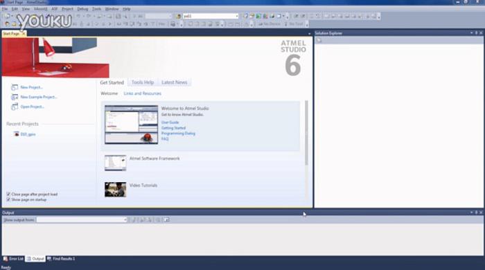Click the DIO_gpio recent project icon
Viewport: 485px width, 270px height.
coord(17,134)
